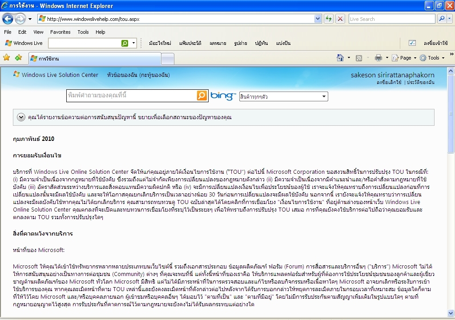Screen dimensions: 455x320
Task: Open the Home button dropdown arrow
Action: coord(349,58)
